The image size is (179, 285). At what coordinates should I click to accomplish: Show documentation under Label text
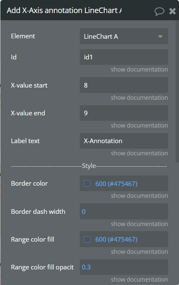pos(139,153)
